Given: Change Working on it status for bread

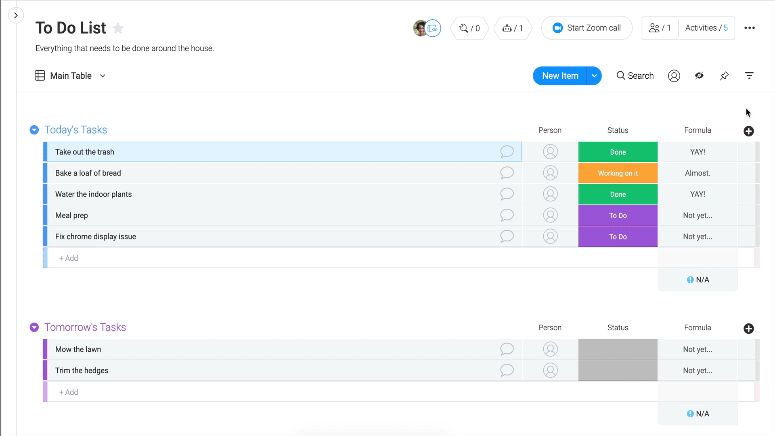Looking at the screenshot, I should [x=618, y=173].
